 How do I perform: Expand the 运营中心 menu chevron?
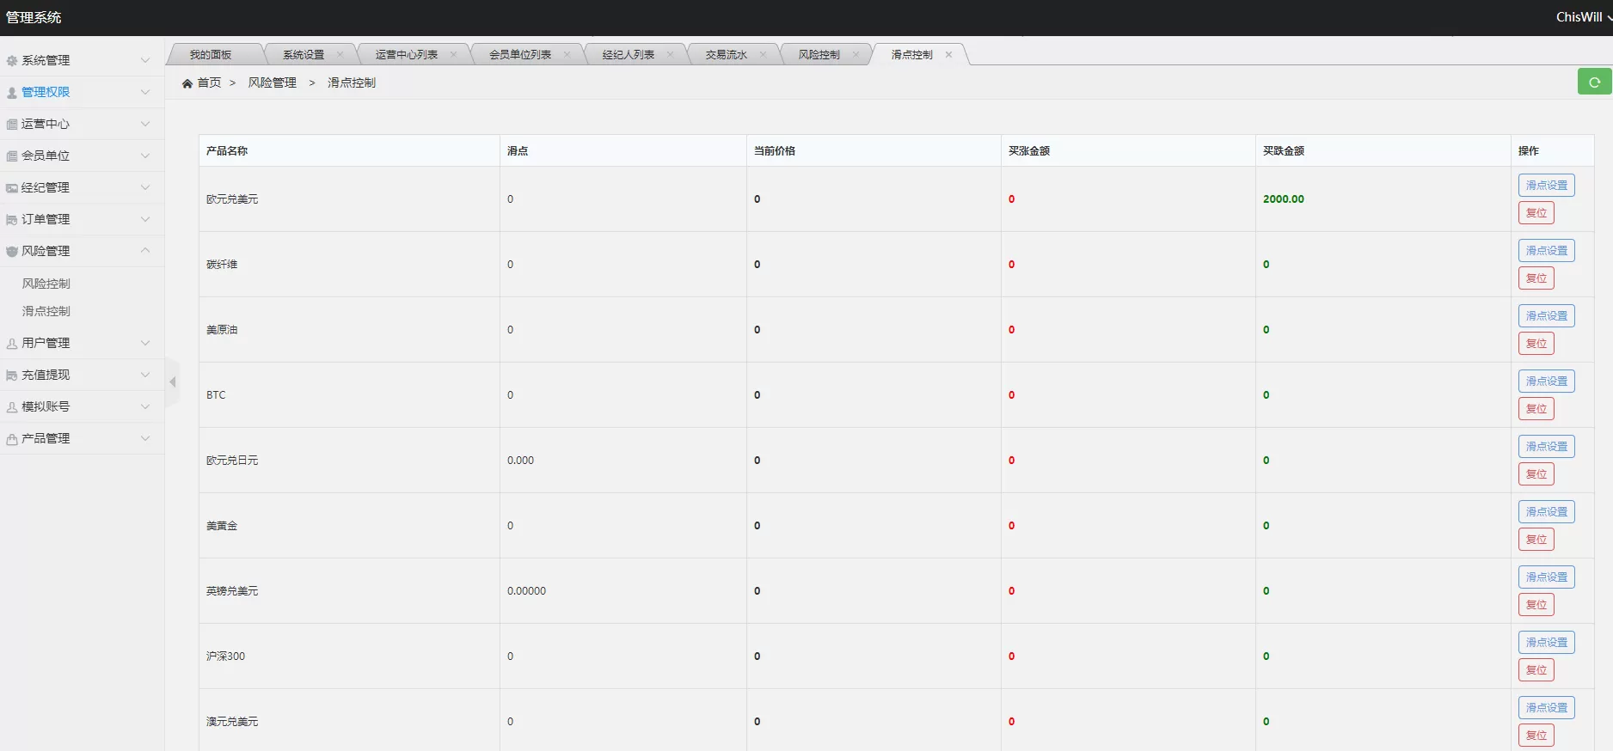point(145,124)
